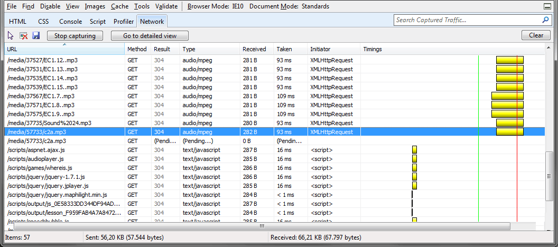Sort by the Timings column header
This screenshot has height=247, width=558.
453,49
